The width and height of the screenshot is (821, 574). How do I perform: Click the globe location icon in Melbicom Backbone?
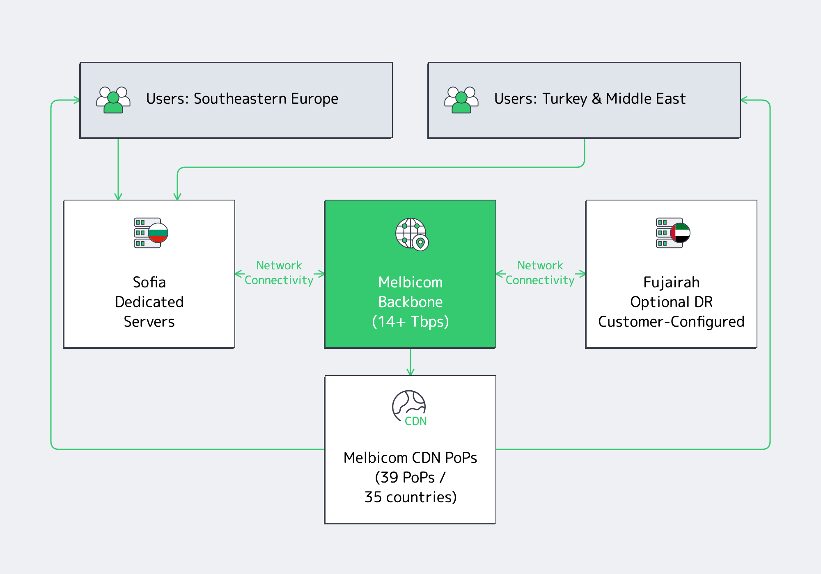(x=412, y=234)
